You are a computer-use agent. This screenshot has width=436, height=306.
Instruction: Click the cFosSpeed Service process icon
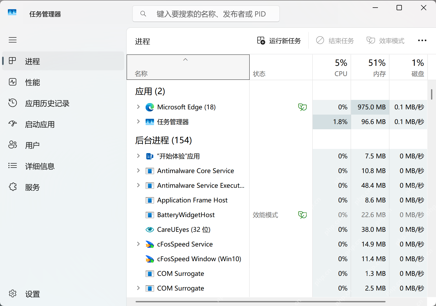click(x=150, y=244)
